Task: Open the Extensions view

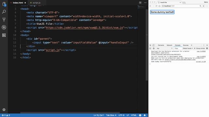Action: tap(4, 35)
